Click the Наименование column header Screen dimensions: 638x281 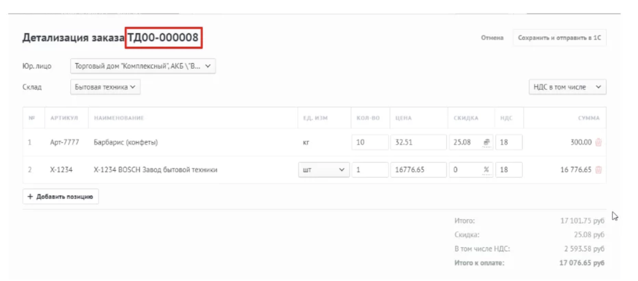click(119, 118)
